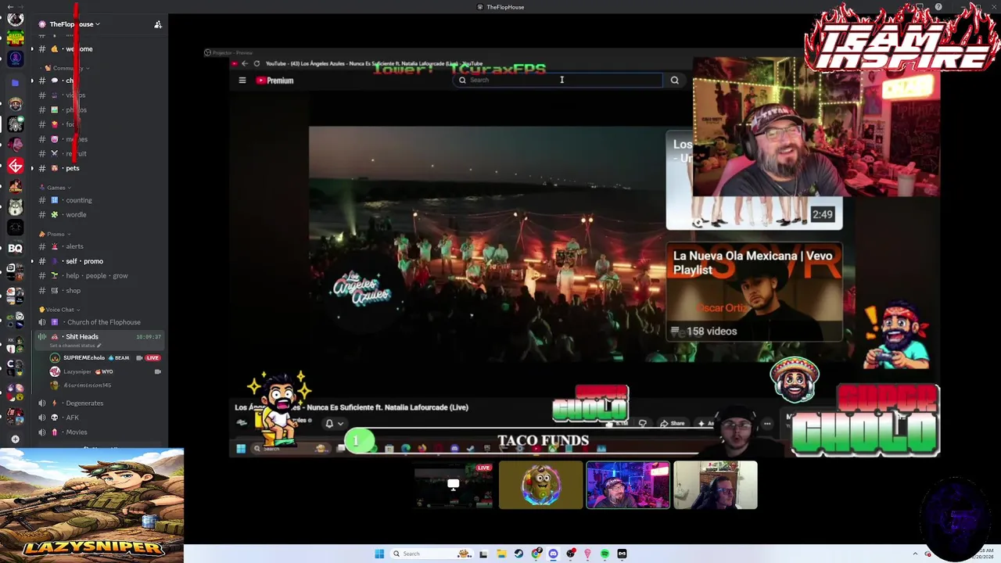This screenshot has width=1001, height=563.
Task: Select the potato avatar participant tile
Action: [x=541, y=486]
